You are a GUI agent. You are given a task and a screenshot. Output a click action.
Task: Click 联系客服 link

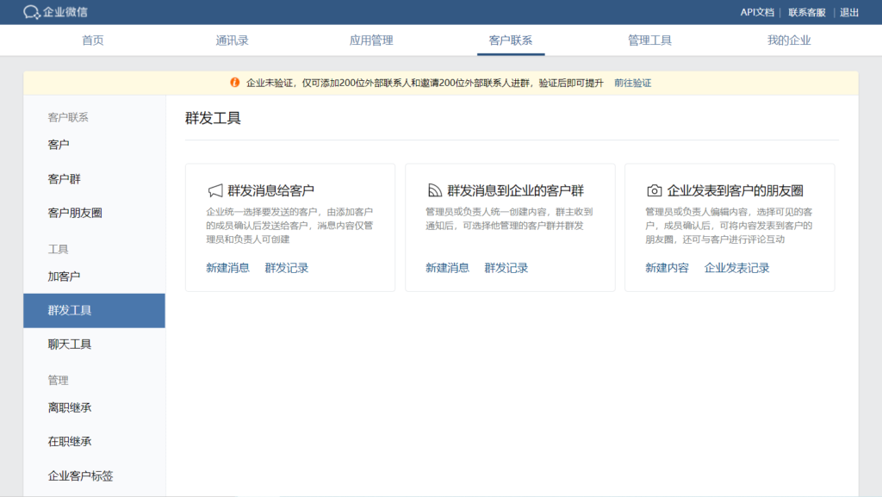tap(806, 12)
